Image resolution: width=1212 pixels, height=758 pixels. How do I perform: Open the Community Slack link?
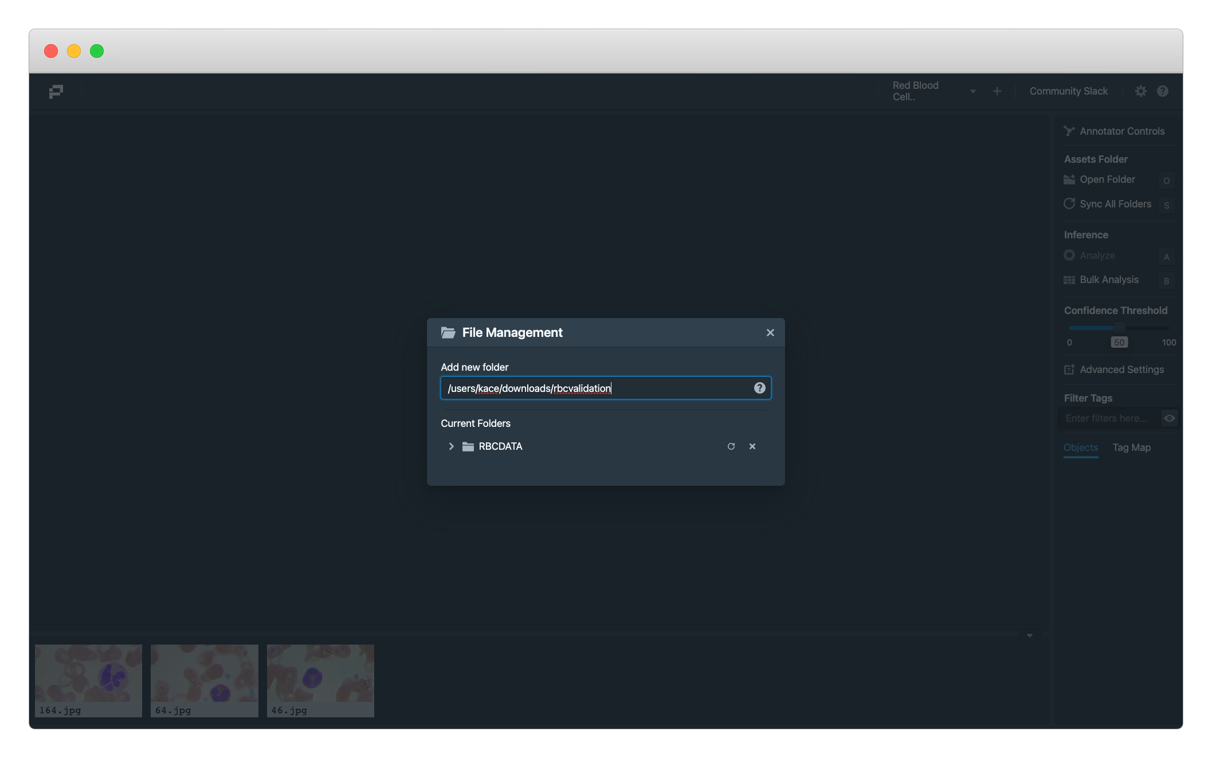tap(1068, 91)
